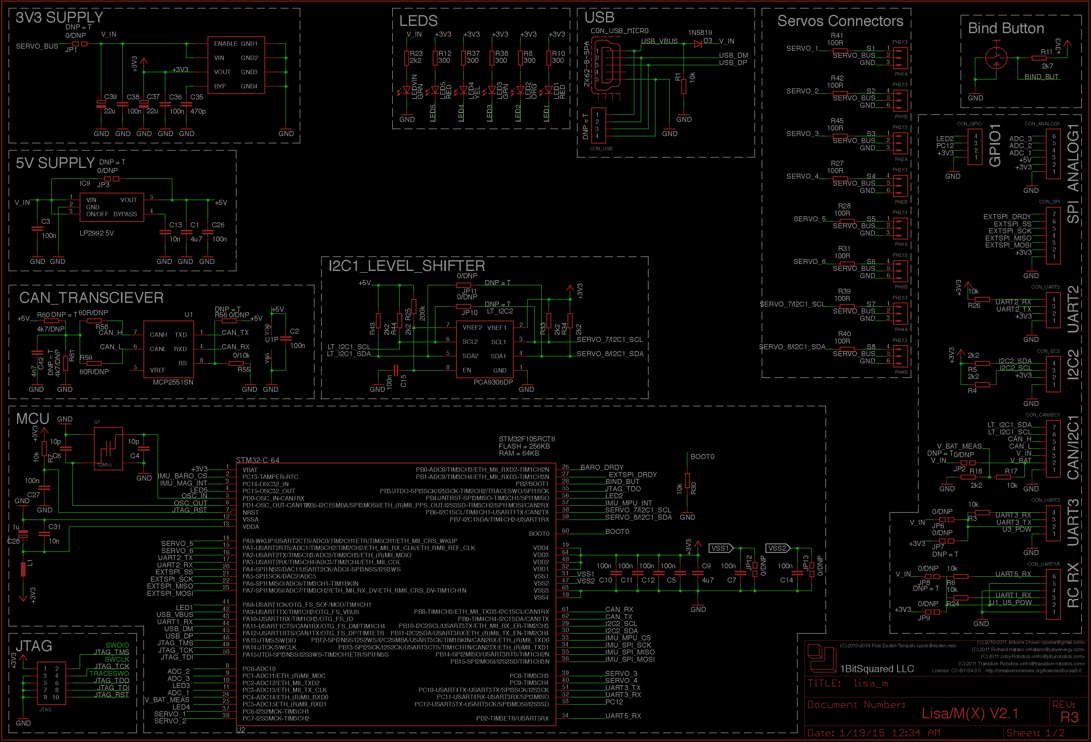Select the V_BAT_MEAS label near JP2
The image size is (1091, 742).
[959, 446]
